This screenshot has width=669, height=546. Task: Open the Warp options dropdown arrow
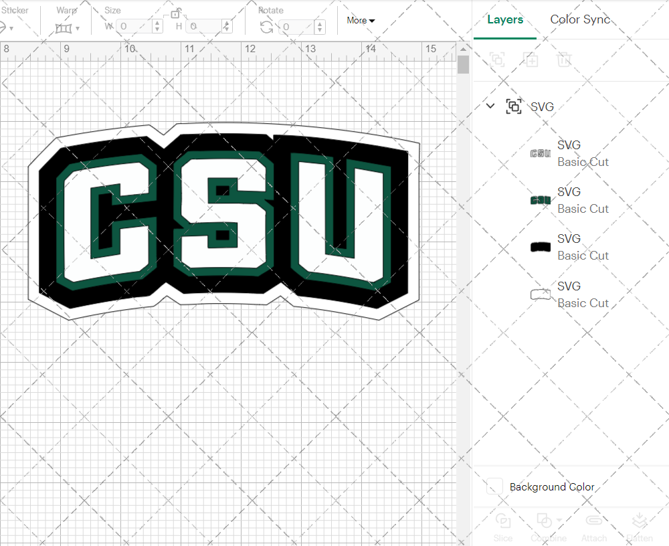(78, 27)
